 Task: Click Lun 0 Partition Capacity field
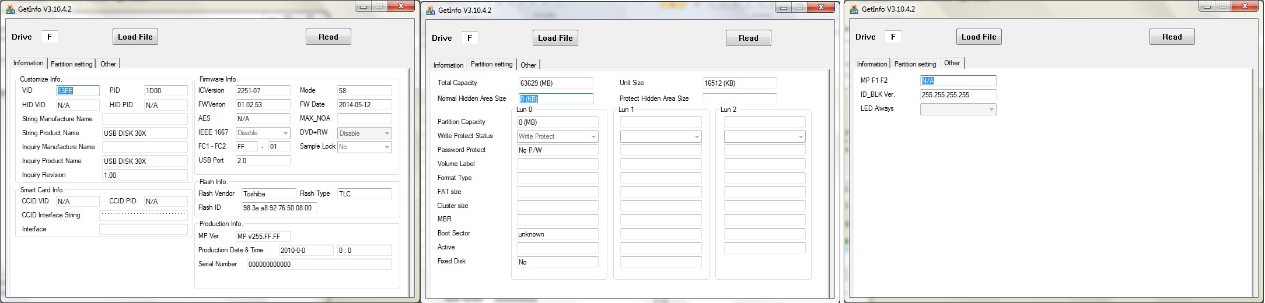(558, 122)
